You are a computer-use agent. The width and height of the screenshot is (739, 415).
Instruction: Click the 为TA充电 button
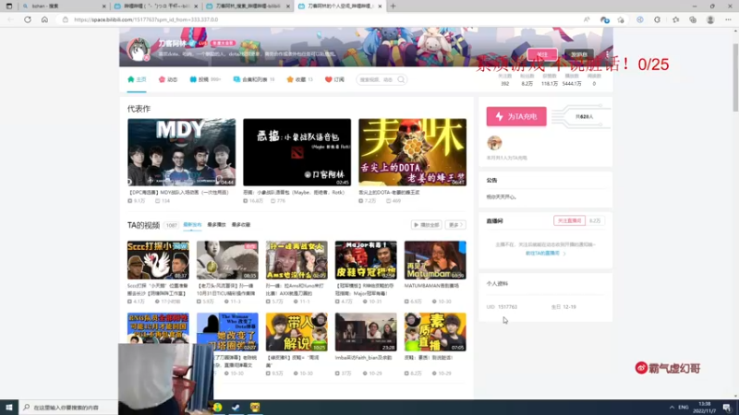[516, 117]
